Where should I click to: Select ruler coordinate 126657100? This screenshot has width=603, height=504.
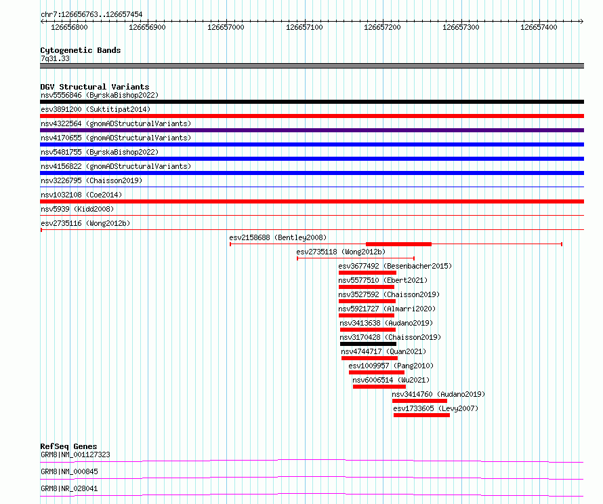coord(304,27)
